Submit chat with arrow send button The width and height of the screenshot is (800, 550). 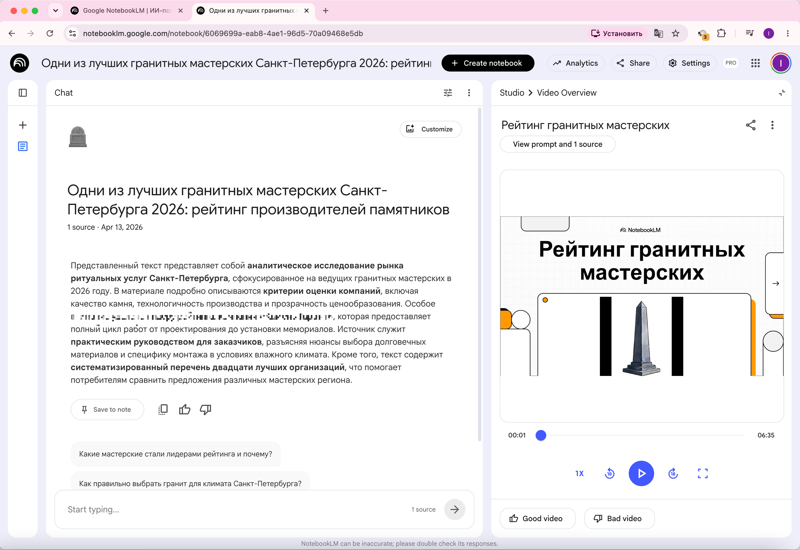[x=455, y=509]
